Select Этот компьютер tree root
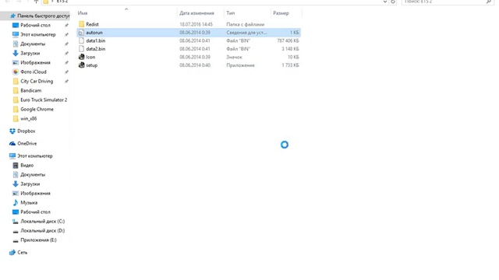This screenshot has height=280, width=499. point(35,156)
